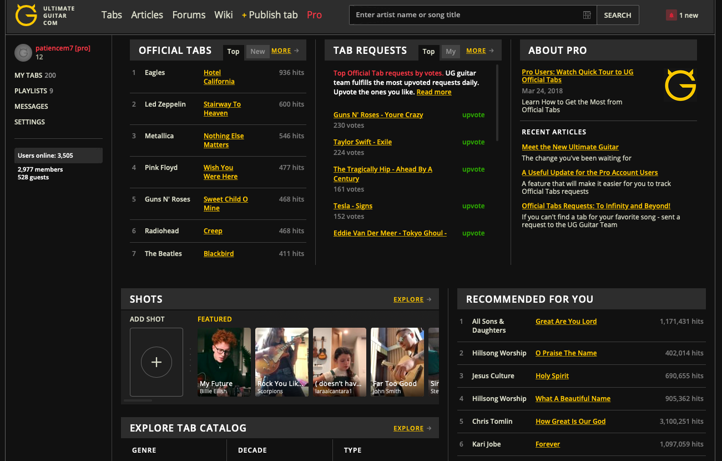
Task: Click the arrow next to Official Tabs MORE
Action: 297,51
